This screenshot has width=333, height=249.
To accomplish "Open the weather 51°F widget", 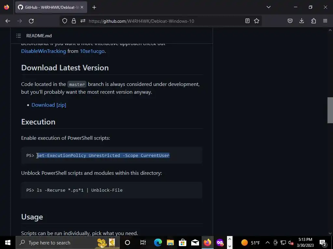I will coord(251,243).
